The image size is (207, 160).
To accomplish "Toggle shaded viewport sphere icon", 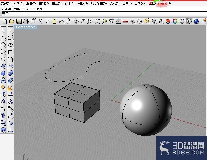I will [x=182, y=21].
